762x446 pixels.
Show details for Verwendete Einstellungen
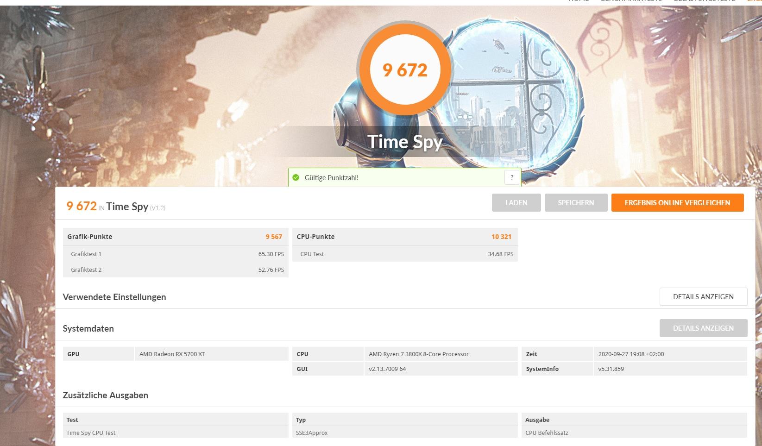coord(703,297)
